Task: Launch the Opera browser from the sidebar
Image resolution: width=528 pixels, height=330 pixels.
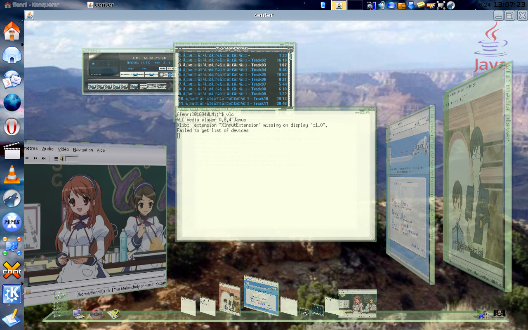Action: coord(12,127)
